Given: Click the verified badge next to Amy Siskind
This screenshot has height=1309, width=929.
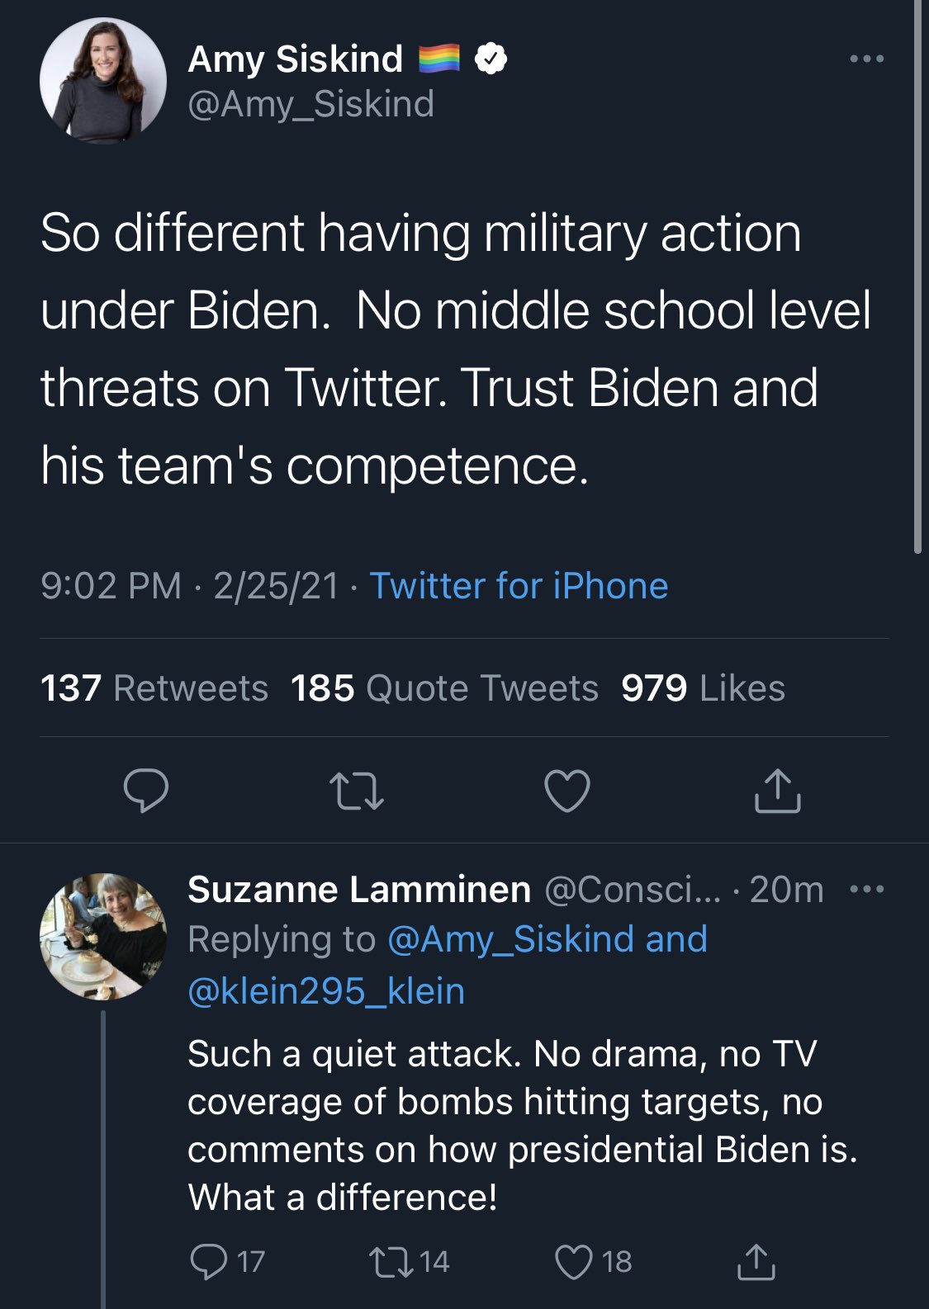Looking at the screenshot, I should pos(491,59).
